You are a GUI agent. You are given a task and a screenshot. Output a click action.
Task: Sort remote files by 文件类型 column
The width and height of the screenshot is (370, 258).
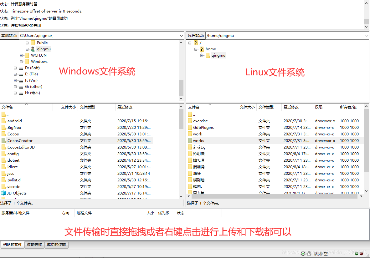tap(269, 107)
